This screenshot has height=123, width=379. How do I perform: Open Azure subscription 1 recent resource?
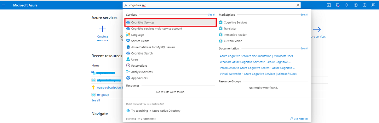(x=110, y=88)
